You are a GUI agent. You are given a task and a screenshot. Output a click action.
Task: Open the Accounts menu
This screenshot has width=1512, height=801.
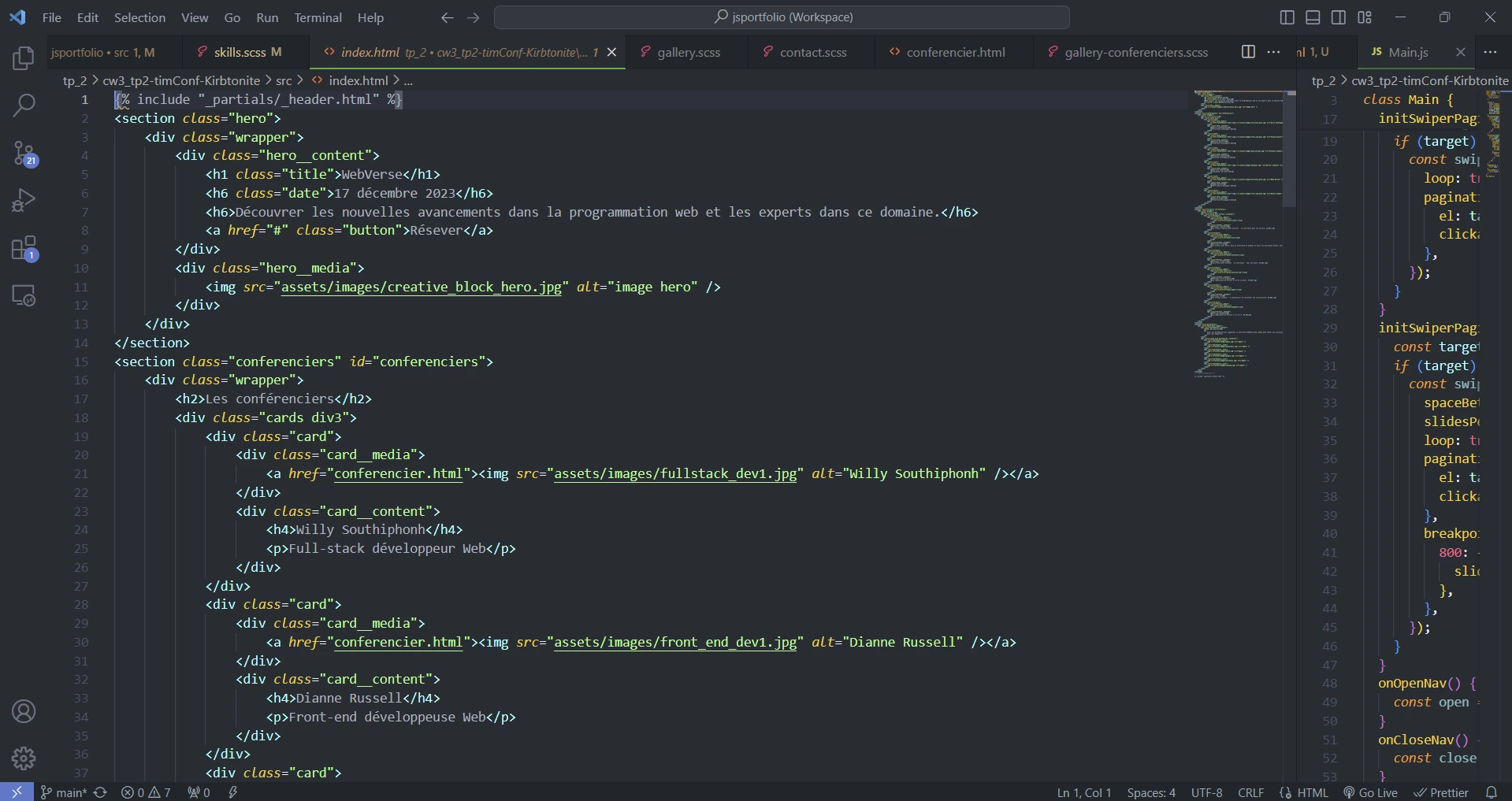24,712
